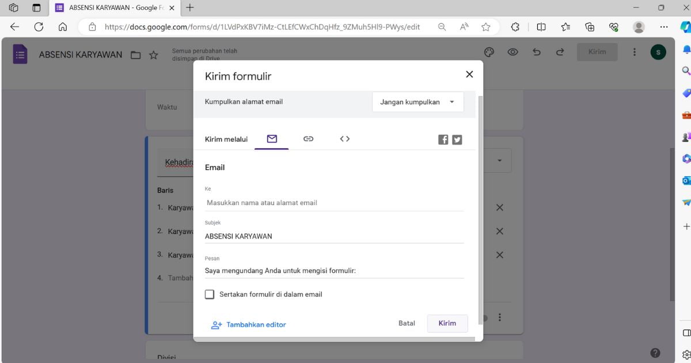This screenshot has width=691, height=363.
Task: Open the browser profile icon
Action: coord(639,27)
